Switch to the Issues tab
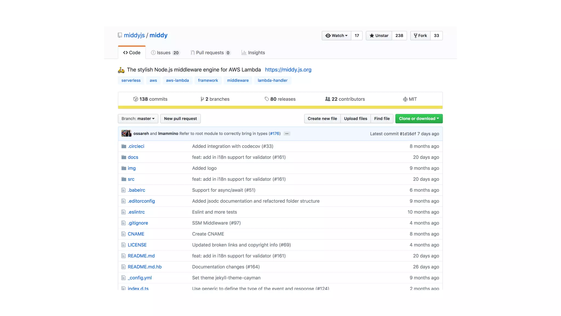561x316 pixels. (165, 53)
